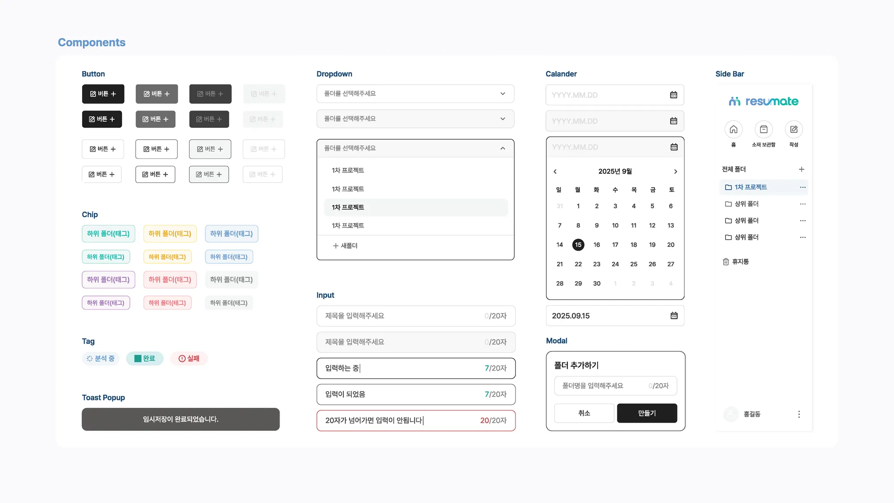This screenshot has width=894, height=503.
Task: Select the 1차 프로젝트 folder in the sidebar
Action: [x=750, y=187]
